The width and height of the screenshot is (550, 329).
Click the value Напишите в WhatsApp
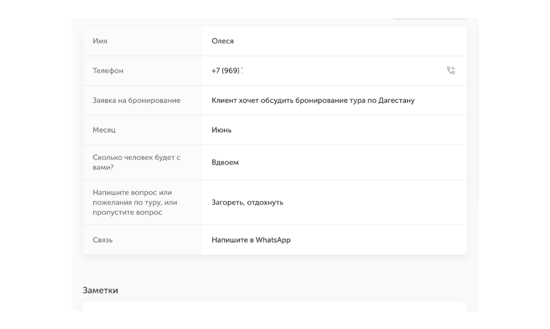pyautogui.click(x=251, y=240)
